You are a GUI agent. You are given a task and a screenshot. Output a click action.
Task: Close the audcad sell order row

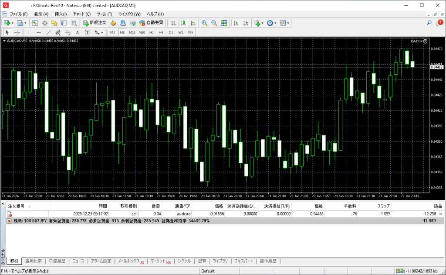[x=440, y=214]
